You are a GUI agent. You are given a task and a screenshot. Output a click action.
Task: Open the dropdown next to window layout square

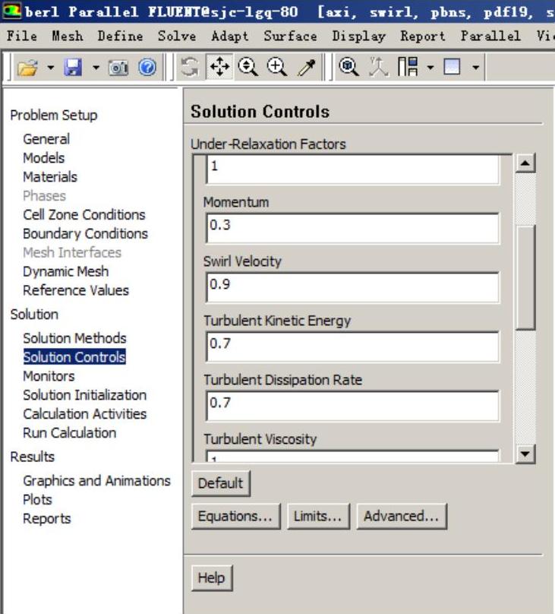click(x=475, y=68)
